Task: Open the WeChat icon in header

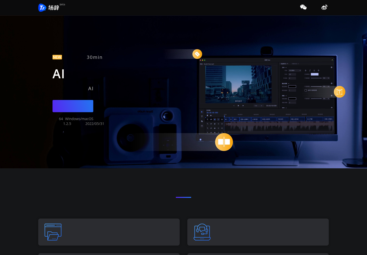Action: click(303, 7)
